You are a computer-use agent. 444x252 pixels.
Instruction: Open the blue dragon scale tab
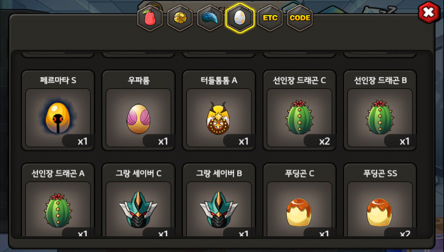tap(210, 18)
